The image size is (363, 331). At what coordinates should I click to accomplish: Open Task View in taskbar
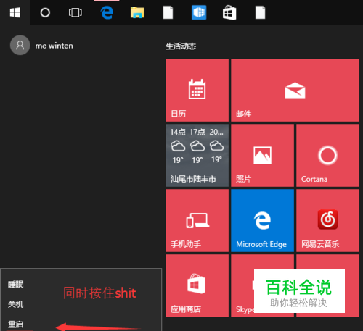coord(76,12)
